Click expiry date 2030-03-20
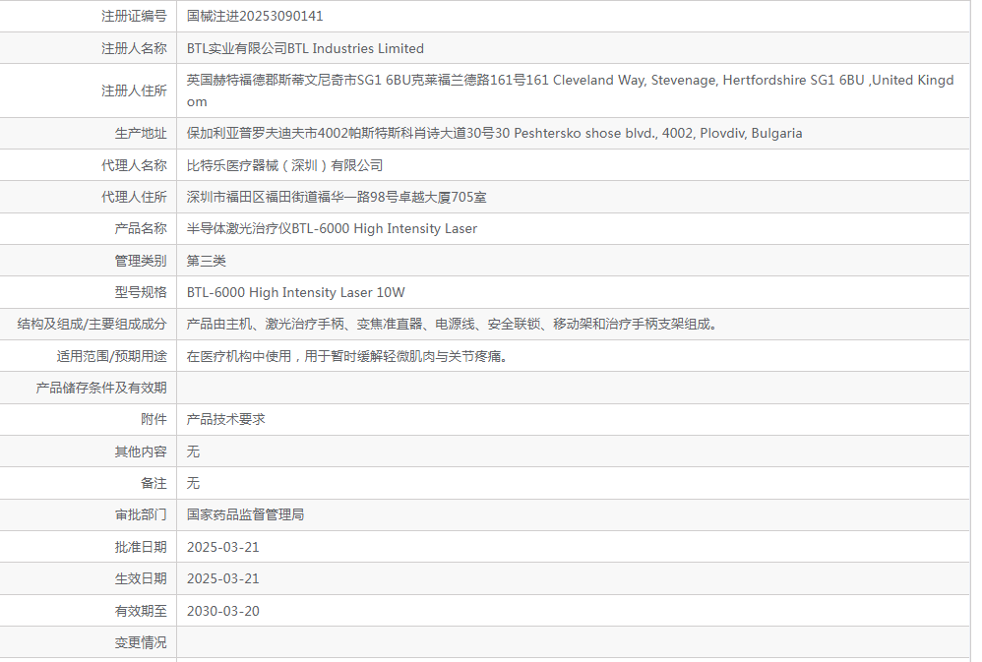This screenshot has width=982, height=662. point(223,611)
